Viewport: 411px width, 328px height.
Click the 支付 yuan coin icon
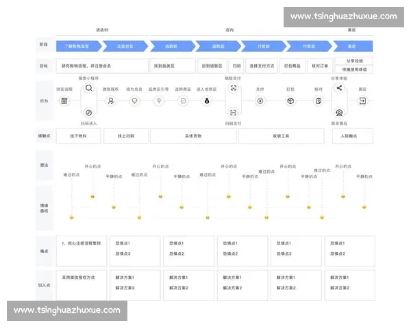pos(260,100)
